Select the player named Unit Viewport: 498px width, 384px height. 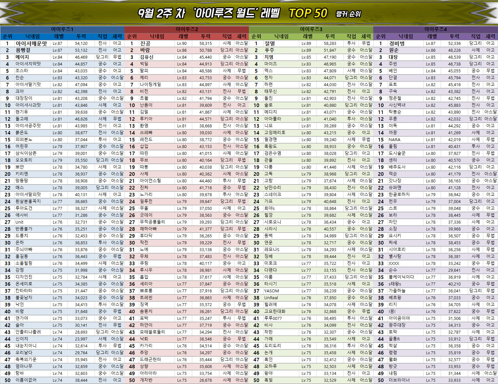click(x=20, y=222)
